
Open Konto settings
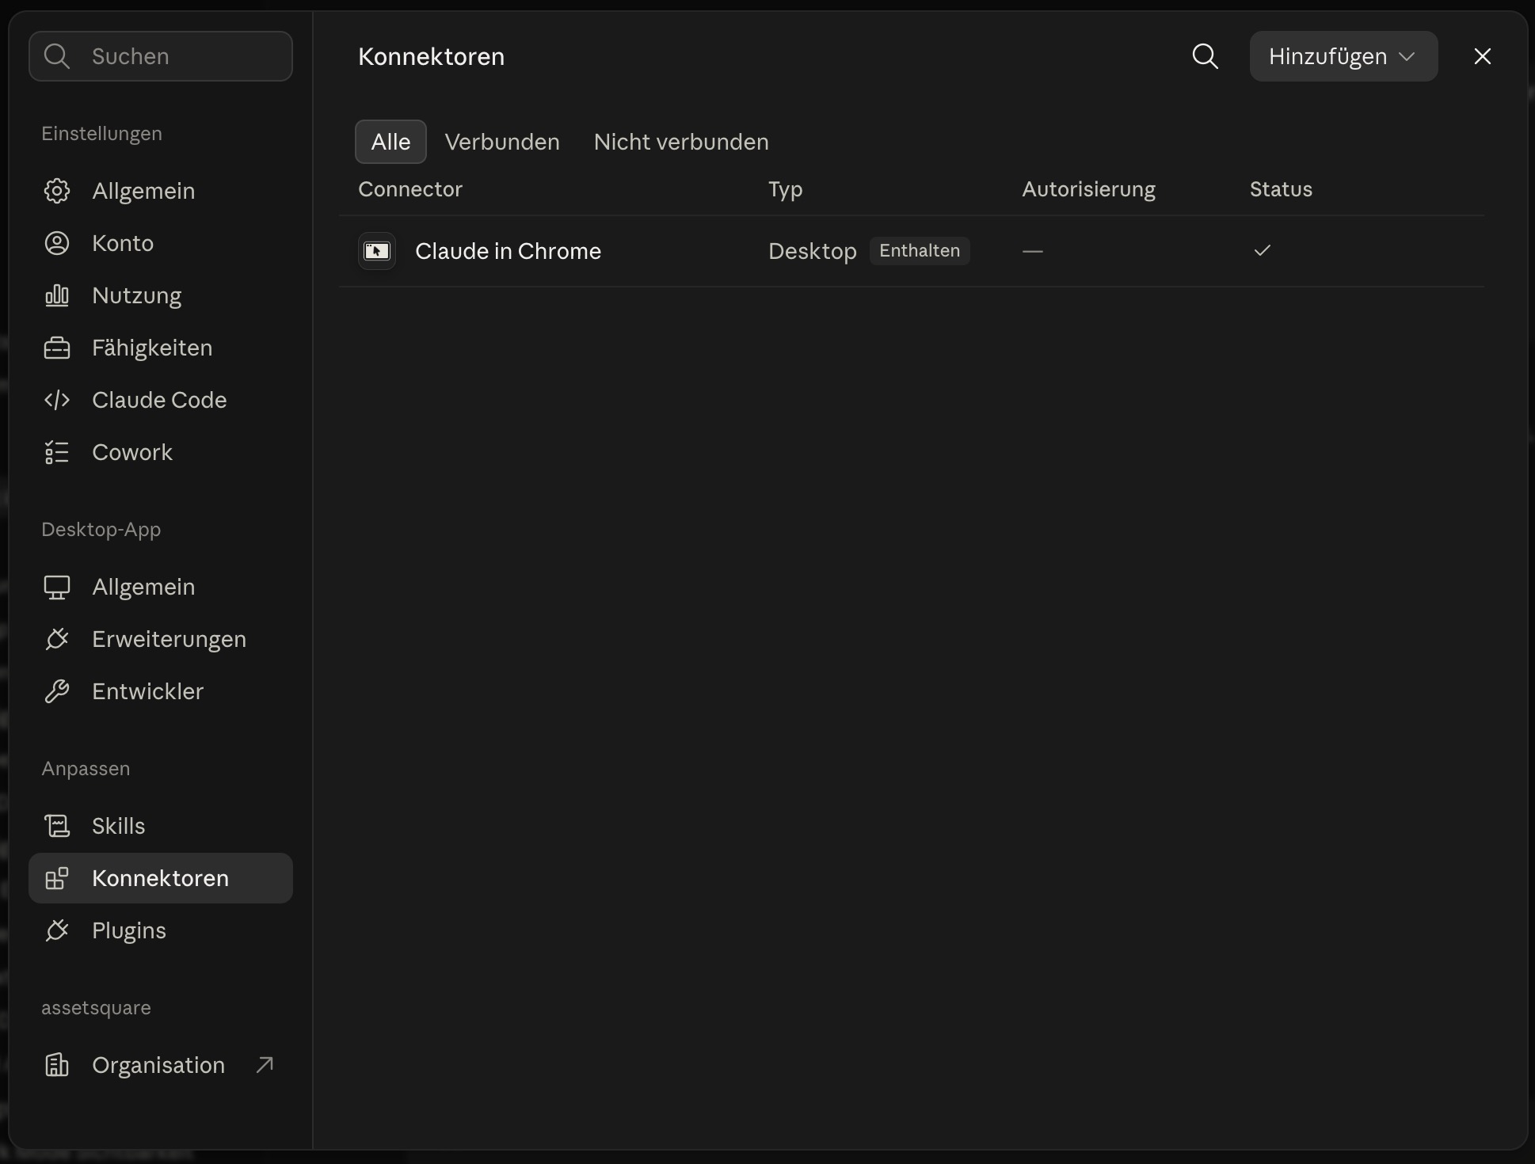click(x=161, y=243)
